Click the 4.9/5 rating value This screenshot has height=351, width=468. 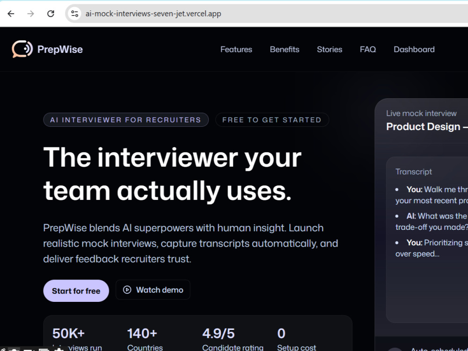[218, 333]
